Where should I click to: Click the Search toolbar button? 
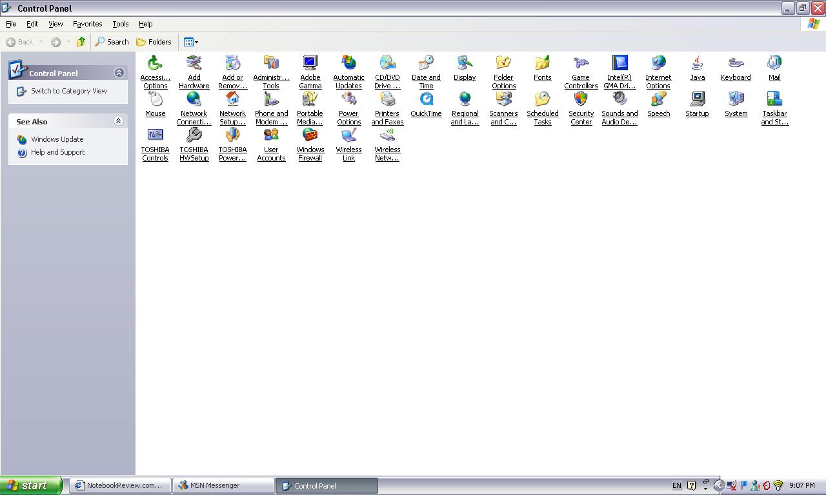click(112, 42)
